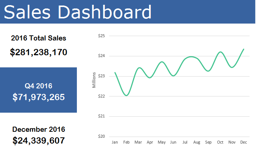256x155 pixels.
Task: Select the Jun dip on the line
Action: [173, 76]
